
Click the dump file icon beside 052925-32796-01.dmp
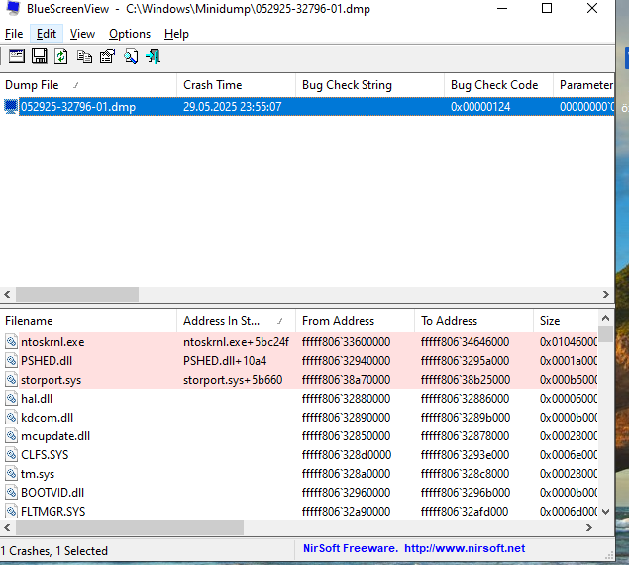(x=11, y=107)
